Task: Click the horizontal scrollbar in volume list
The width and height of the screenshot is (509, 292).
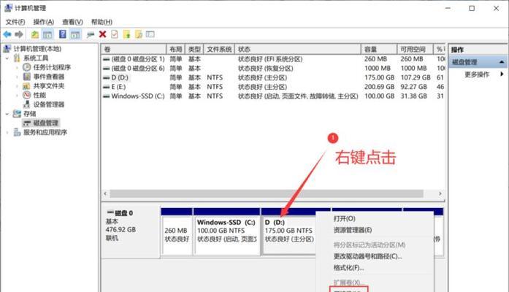Action: [x=267, y=193]
